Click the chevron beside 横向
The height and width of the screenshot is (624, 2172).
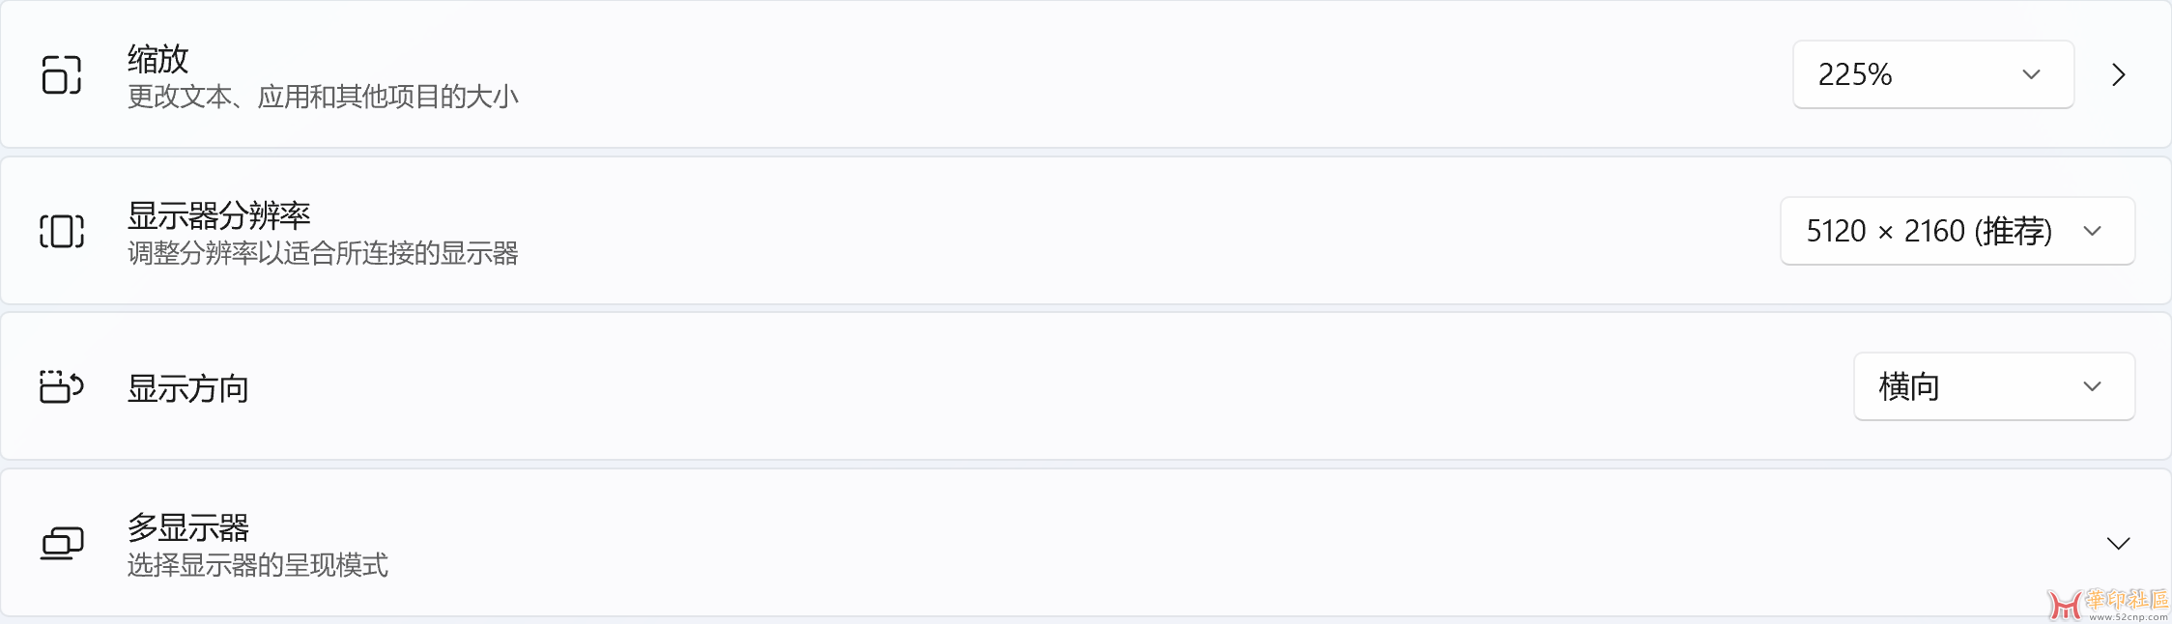pyautogui.click(x=2093, y=386)
